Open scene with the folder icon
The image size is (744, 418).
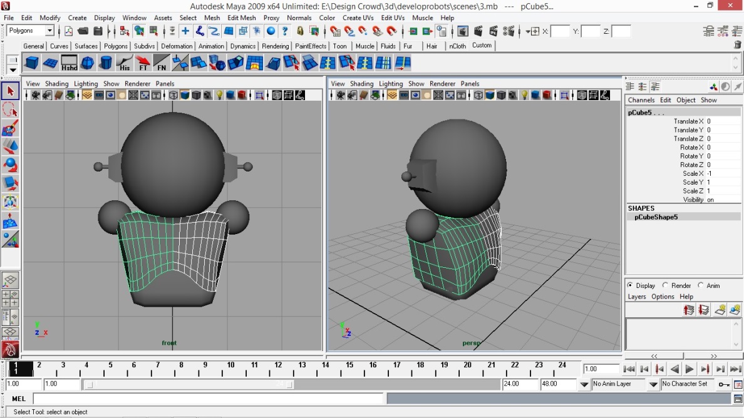tap(83, 31)
